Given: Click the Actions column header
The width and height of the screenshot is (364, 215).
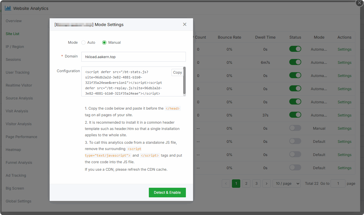Looking at the screenshot, I should point(345,37).
